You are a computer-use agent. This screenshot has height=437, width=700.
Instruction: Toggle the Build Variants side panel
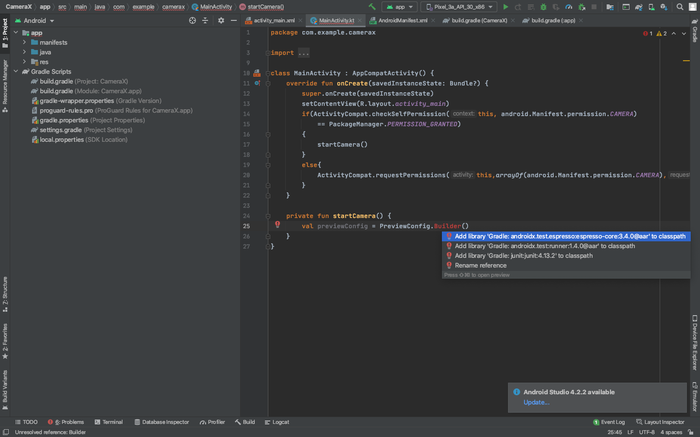pos(5,389)
